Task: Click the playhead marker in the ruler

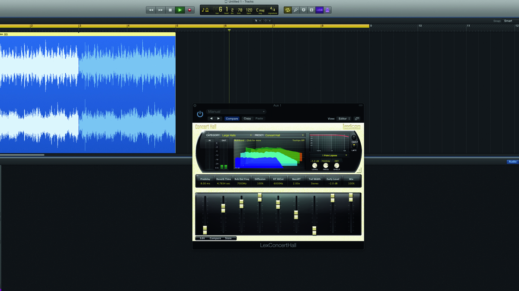Action: pyautogui.click(x=229, y=30)
